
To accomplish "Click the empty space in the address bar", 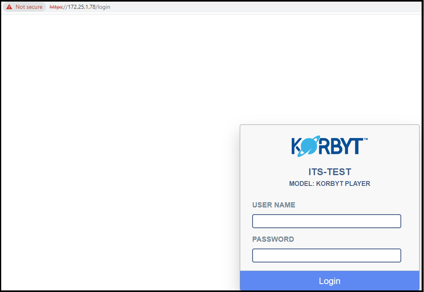I will [260, 7].
